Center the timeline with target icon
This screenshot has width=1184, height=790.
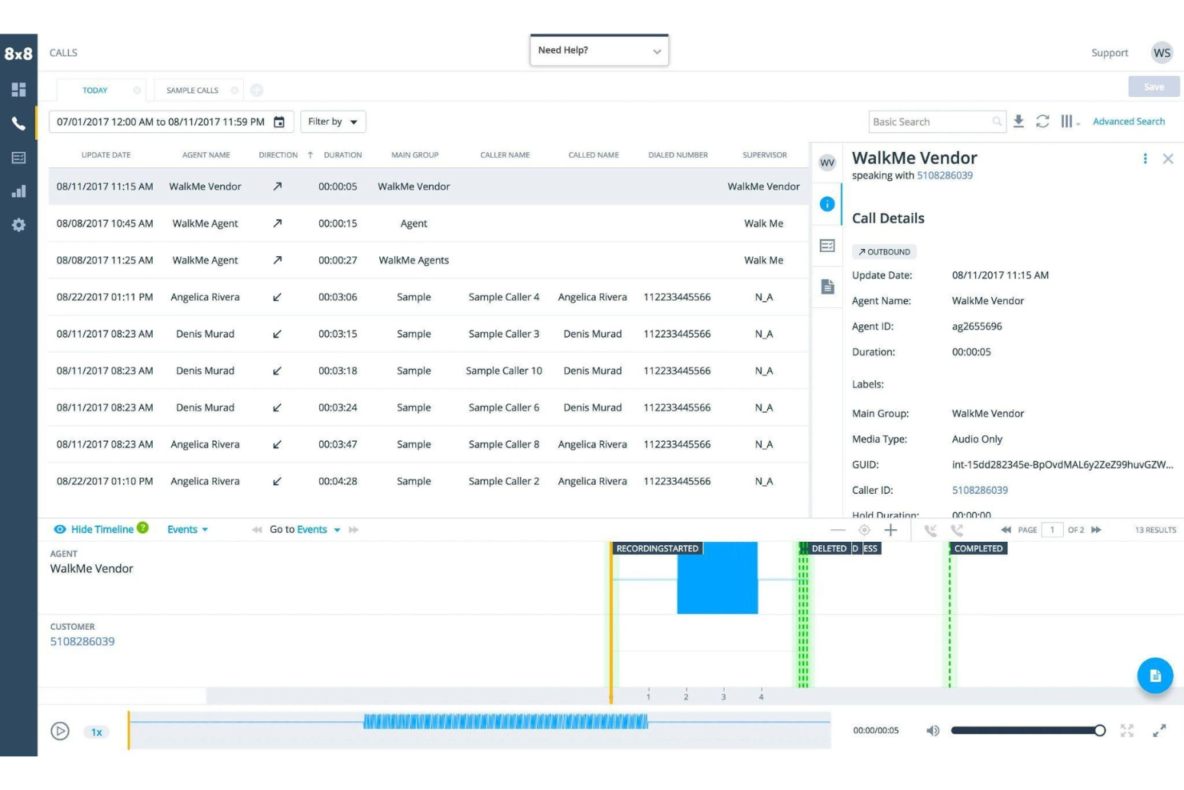(864, 530)
